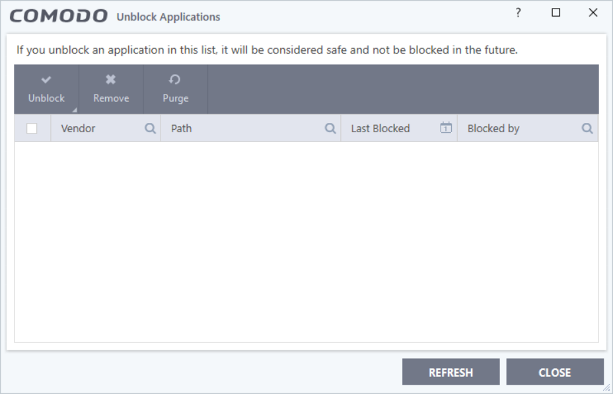Sort by the Path column header
The width and height of the screenshot is (613, 394).
tap(182, 129)
